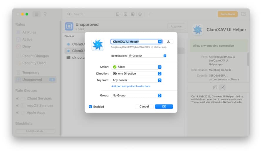Select Active in the sidebar
The height and width of the screenshot is (153, 262).
click(x=36, y=40)
